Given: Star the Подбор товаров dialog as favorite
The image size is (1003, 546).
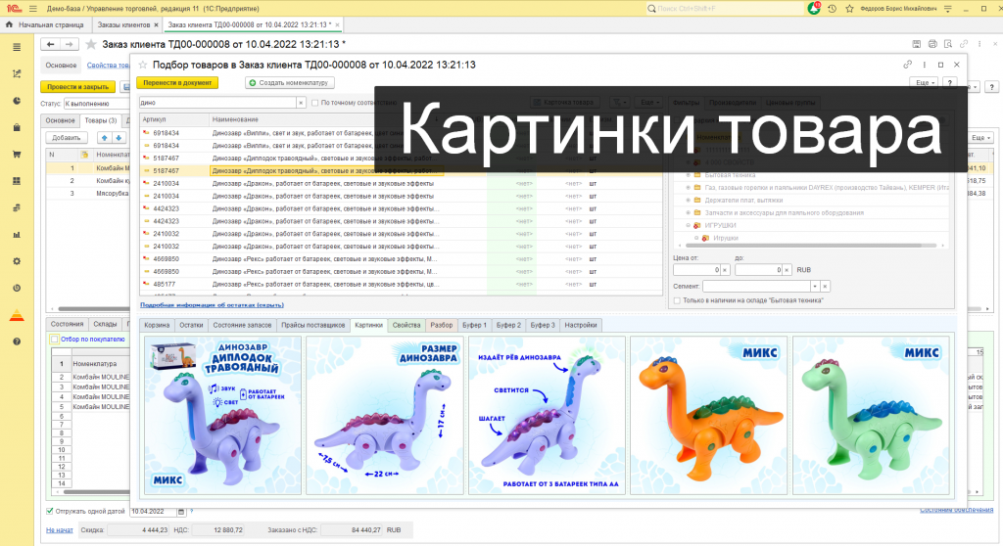Looking at the screenshot, I should (x=143, y=65).
